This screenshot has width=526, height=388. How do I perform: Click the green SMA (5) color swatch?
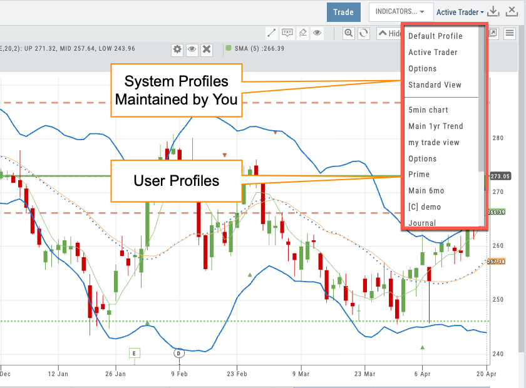pos(229,48)
